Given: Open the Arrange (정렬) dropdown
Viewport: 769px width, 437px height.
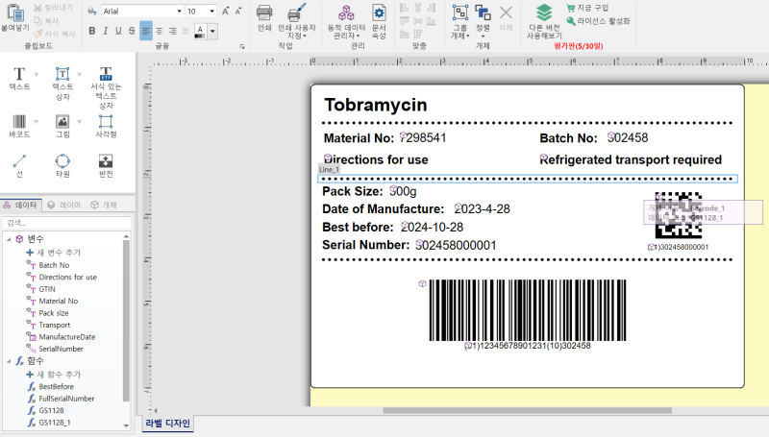Looking at the screenshot, I should [483, 21].
